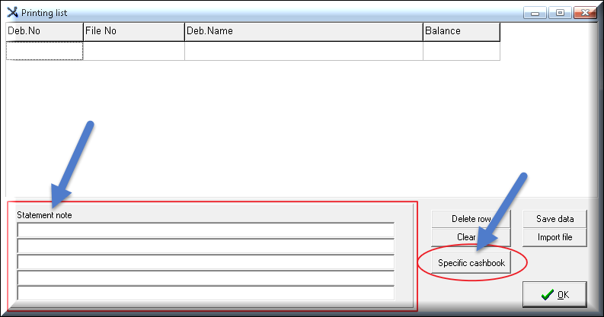Focus the fourth Statement note line field
Image resolution: width=604 pixels, height=317 pixels.
(x=206, y=278)
